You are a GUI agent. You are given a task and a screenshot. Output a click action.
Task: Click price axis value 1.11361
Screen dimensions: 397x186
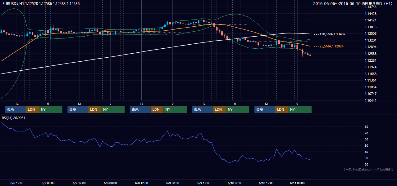click(371, 80)
